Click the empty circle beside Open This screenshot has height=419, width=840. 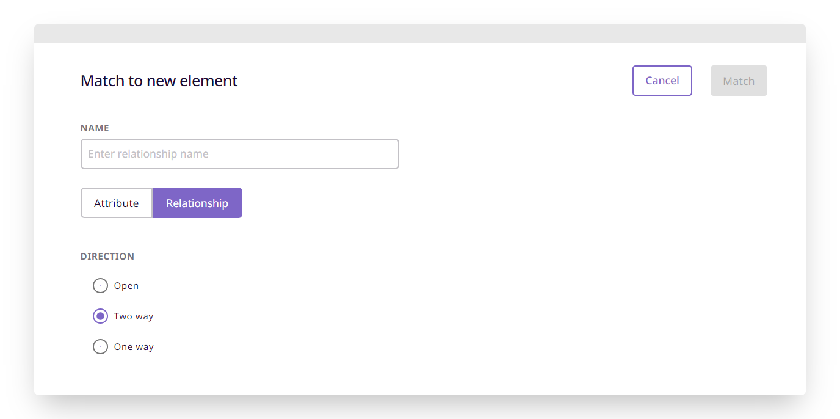point(100,285)
